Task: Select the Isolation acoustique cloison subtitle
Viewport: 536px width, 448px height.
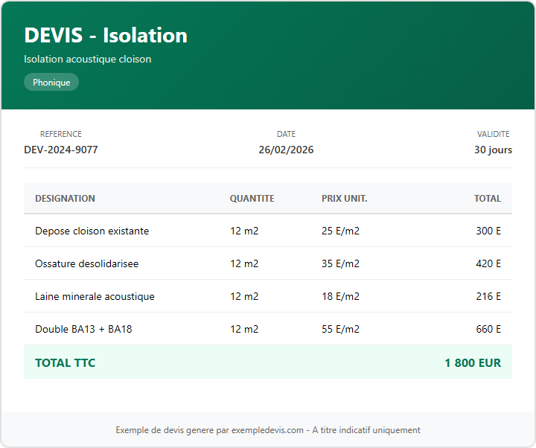Action: (x=87, y=59)
